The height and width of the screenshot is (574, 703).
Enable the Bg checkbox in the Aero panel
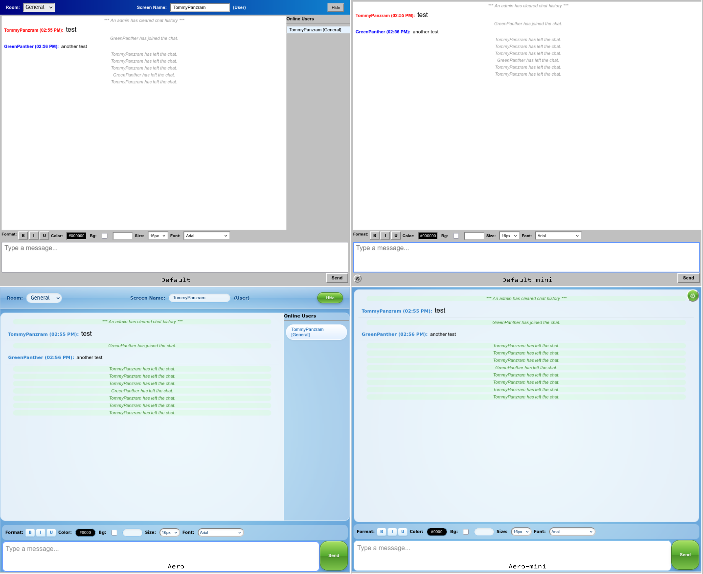pos(115,532)
